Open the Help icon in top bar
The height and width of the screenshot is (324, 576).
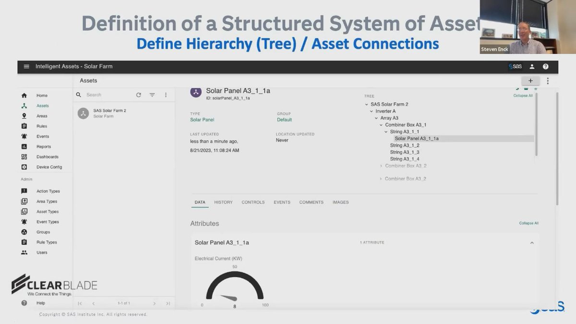pos(545,66)
